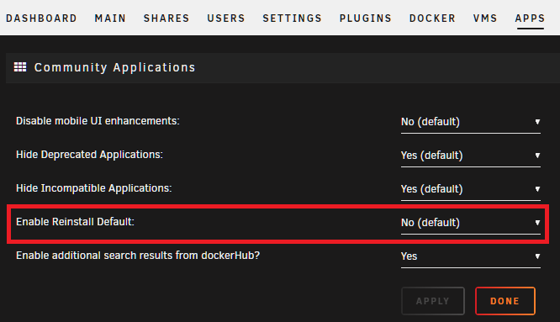The height and width of the screenshot is (322, 560).
Task: Go to the Users tab
Action: (226, 18)
